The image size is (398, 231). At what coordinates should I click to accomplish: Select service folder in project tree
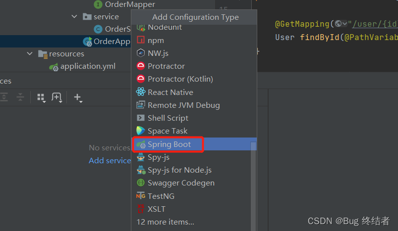106,17
